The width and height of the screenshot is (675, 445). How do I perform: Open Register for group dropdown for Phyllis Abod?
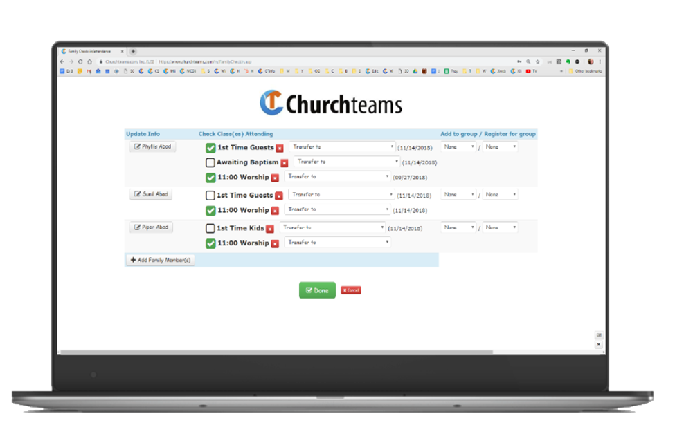point(501,147)
